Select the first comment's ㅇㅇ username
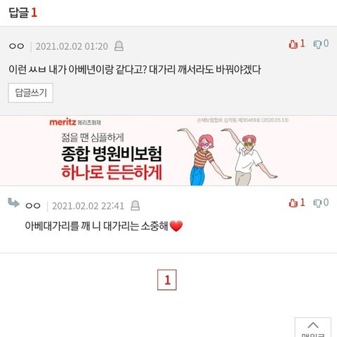This screenshot has height=337, width=337. point(17,46)
